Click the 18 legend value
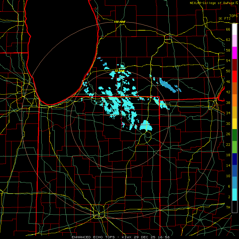Image resolution: width=239 pixels, height=239 pixels. tap(228, 155)
